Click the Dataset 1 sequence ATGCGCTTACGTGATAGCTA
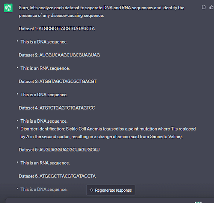This screenshot has height=203, width=214. [67, 28]
